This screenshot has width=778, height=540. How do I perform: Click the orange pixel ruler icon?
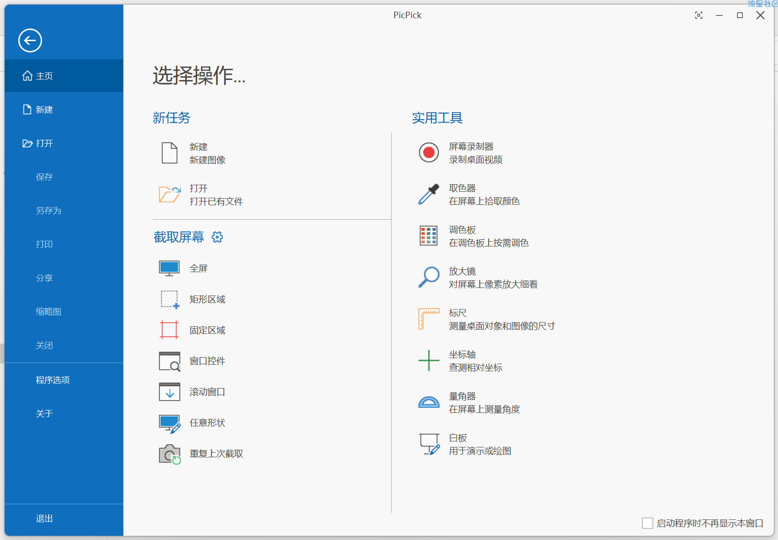point(428,319)
